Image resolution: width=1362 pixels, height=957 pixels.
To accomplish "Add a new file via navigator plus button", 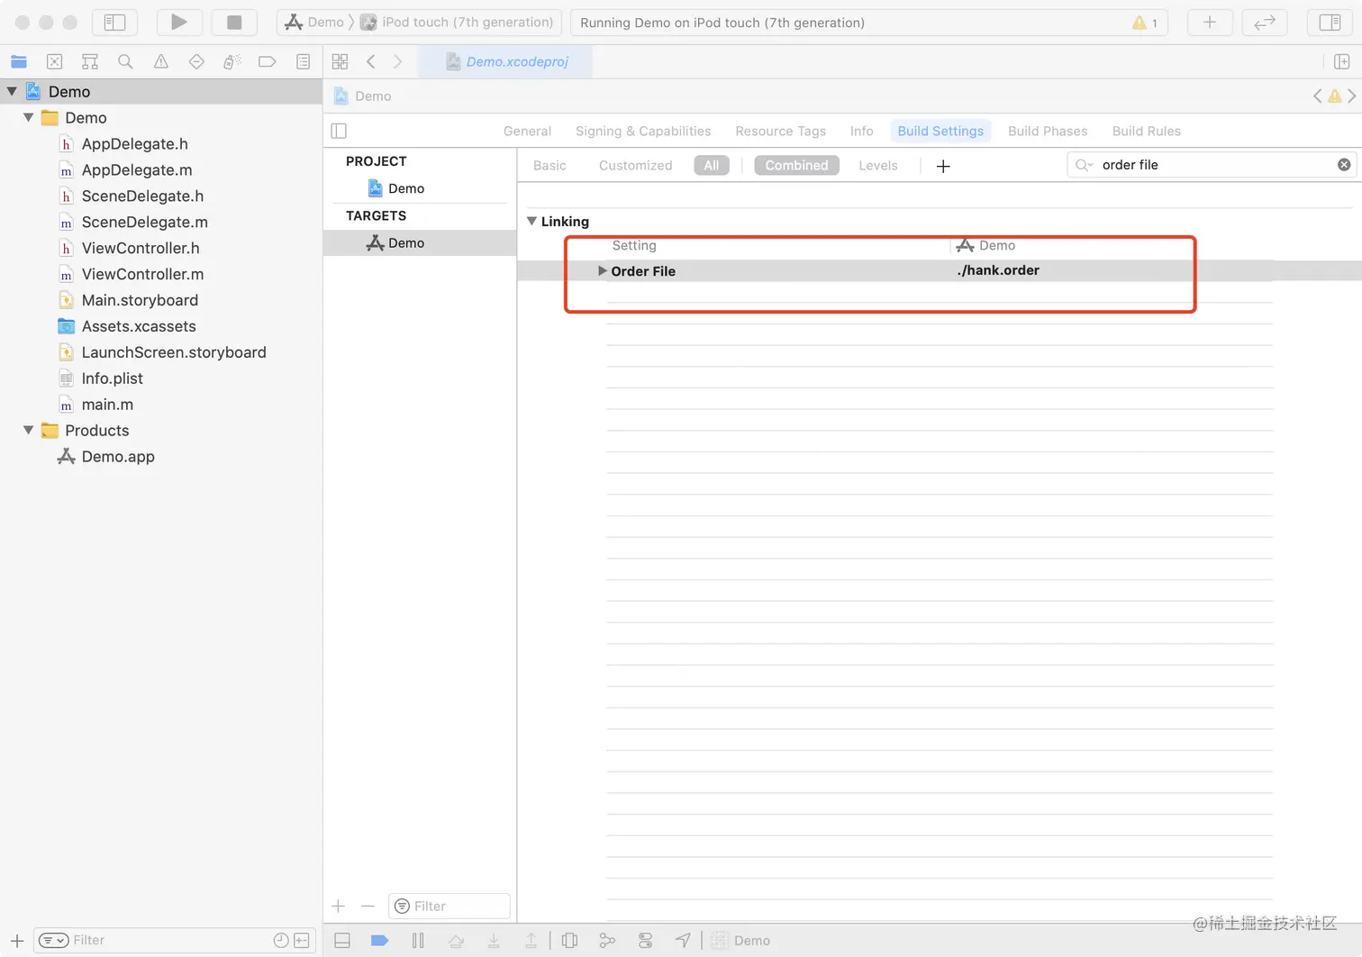I will 17,941.
